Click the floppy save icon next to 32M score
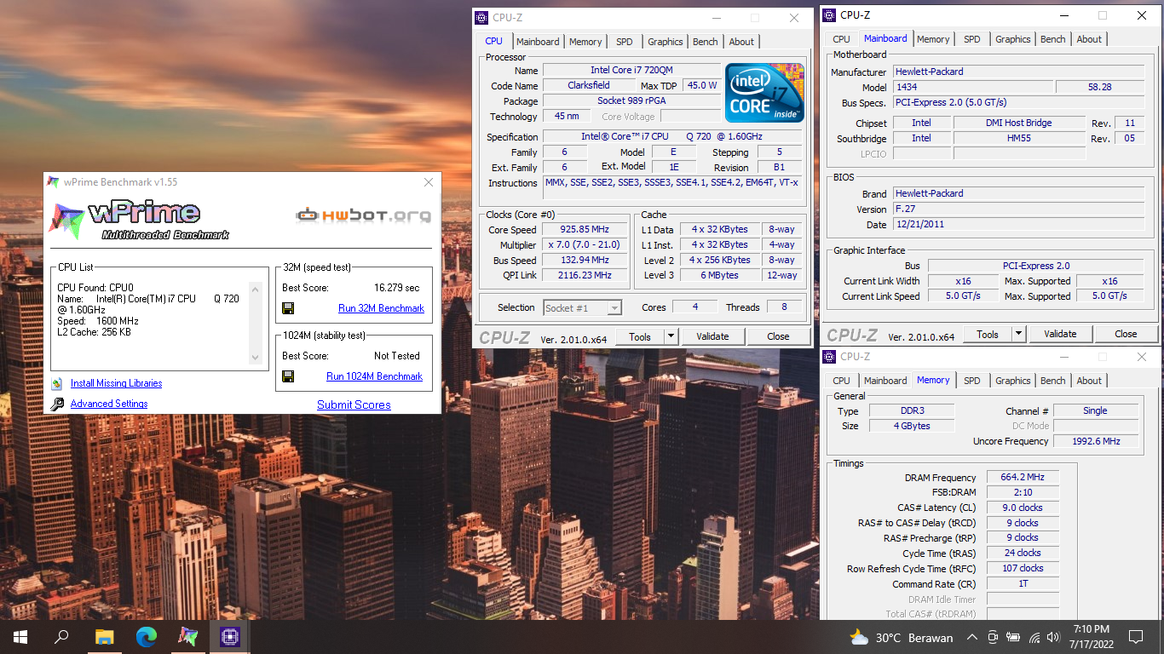1164x654 pixels. tap(288, 308)
